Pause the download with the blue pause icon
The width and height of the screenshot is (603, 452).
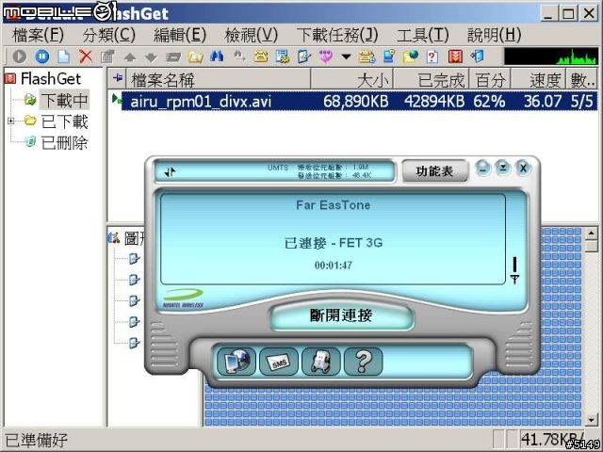click(x=41, y=56)
